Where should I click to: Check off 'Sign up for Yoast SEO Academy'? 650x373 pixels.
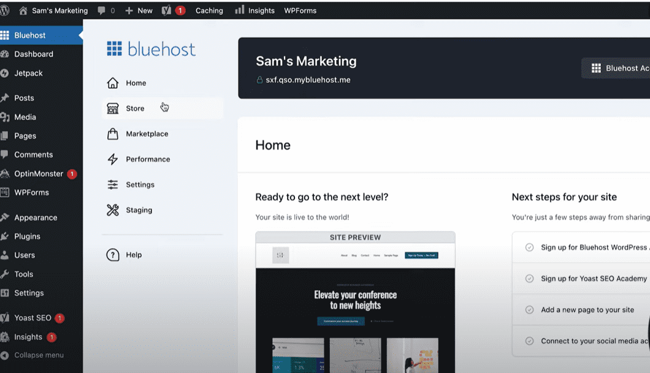[x=529, y=278]
